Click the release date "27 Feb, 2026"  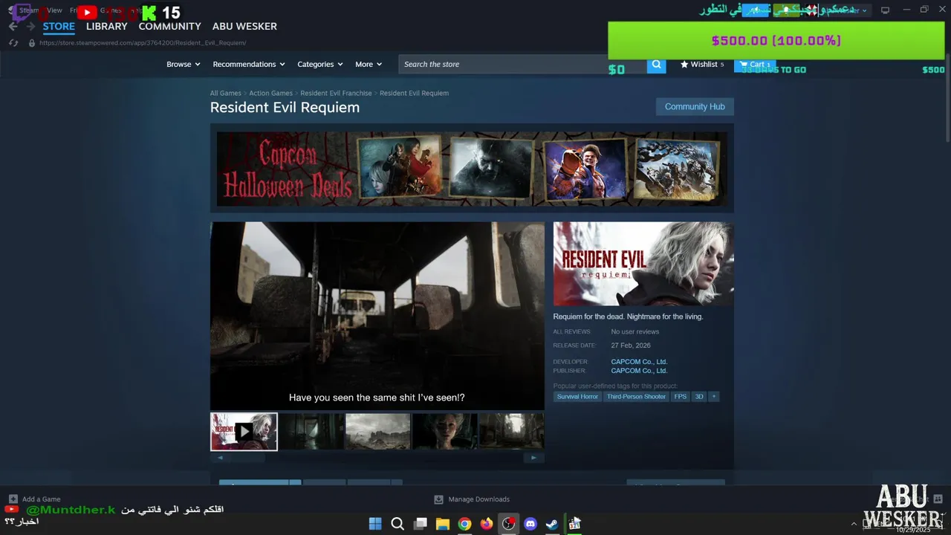tap(631, 346)
